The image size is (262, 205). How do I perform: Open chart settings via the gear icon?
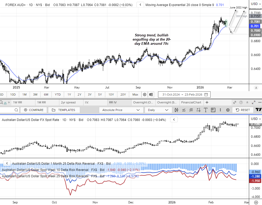pyautogui.click(x=228, y=110)
